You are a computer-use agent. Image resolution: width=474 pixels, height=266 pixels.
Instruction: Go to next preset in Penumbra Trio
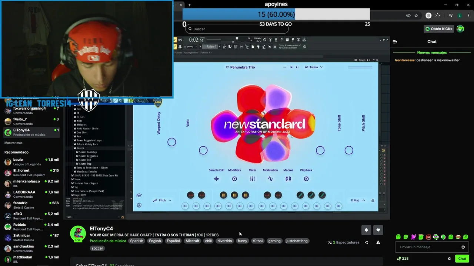[x=297, y=67]
